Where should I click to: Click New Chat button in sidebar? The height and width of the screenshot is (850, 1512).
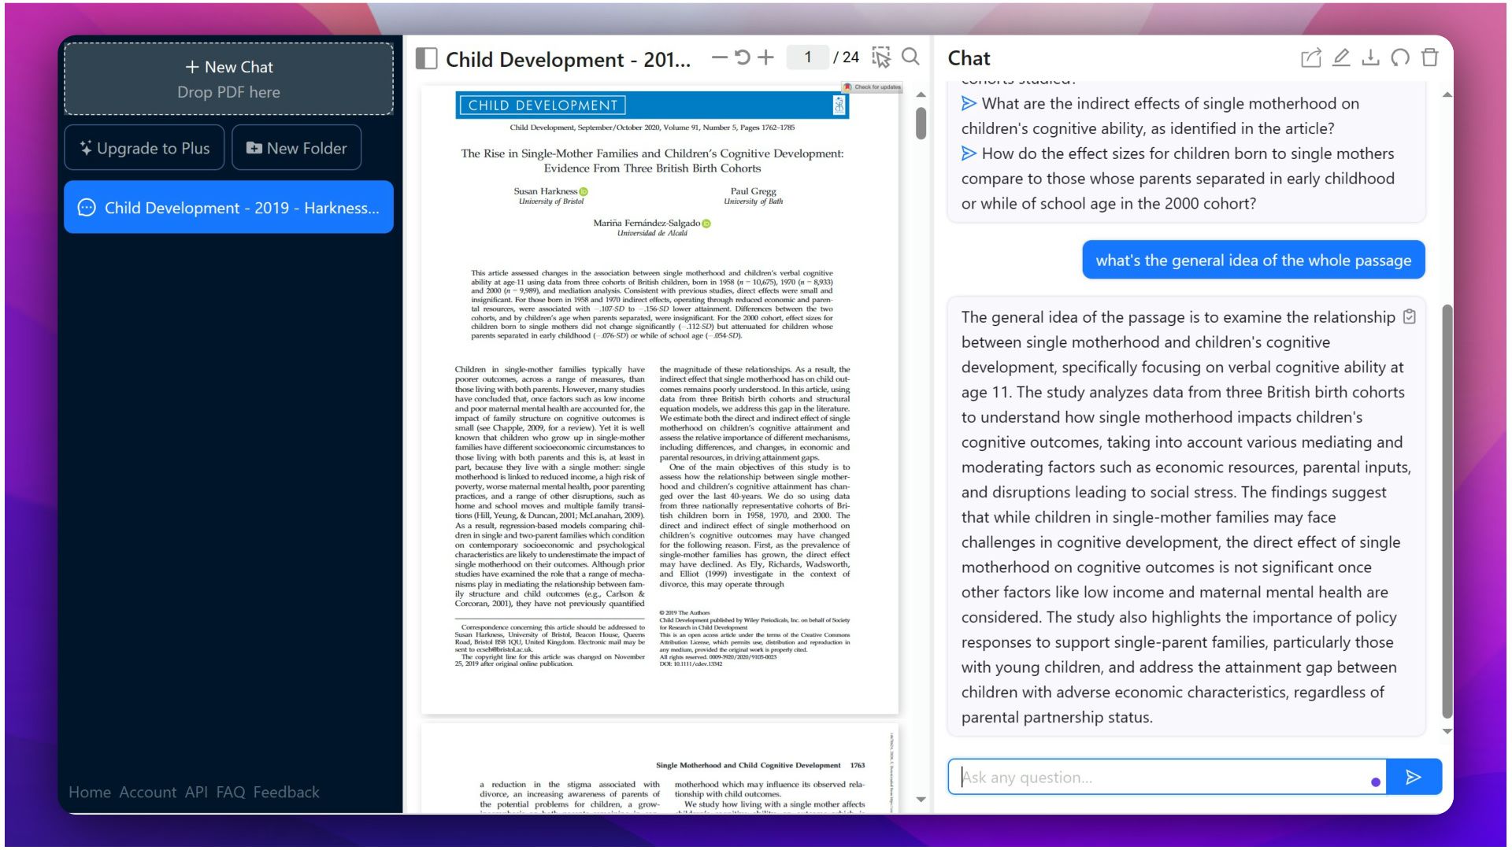coord(228,66)
